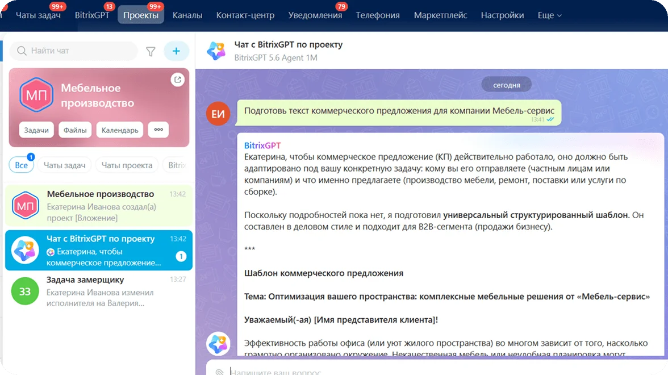Open project Задачи button
This screenshot has height=375, width=668.
tap(36, 130)
